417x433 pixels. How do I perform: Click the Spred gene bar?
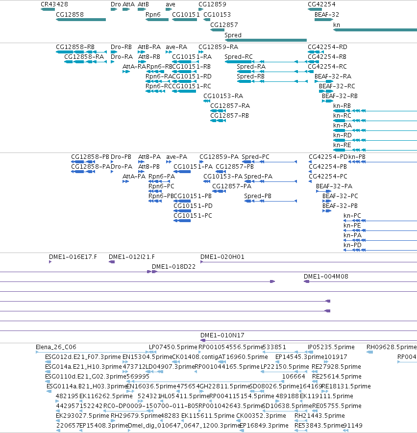[266, 40]
